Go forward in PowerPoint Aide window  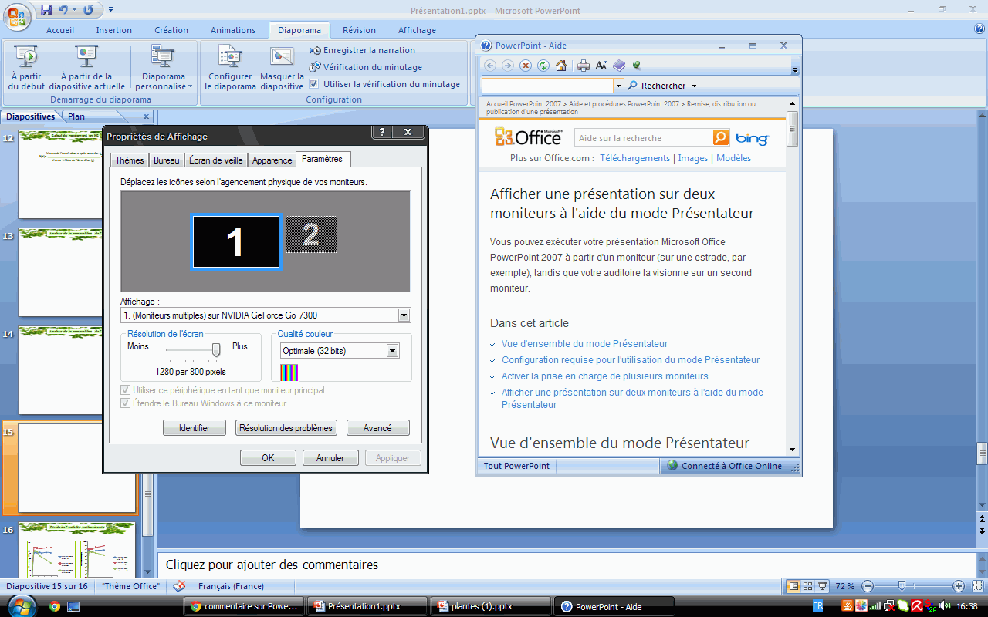click(507, 66)
